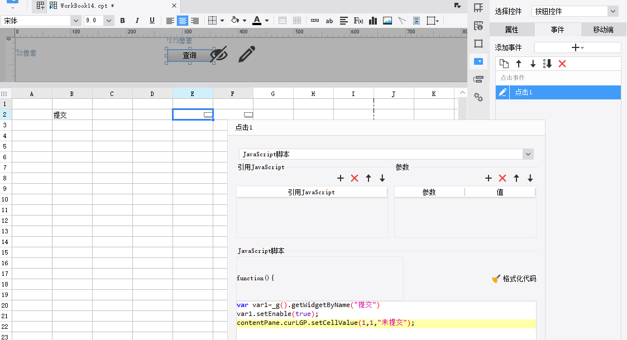
Task: Click the pencil icon in the parameter pane
Action: click(247, 54)
